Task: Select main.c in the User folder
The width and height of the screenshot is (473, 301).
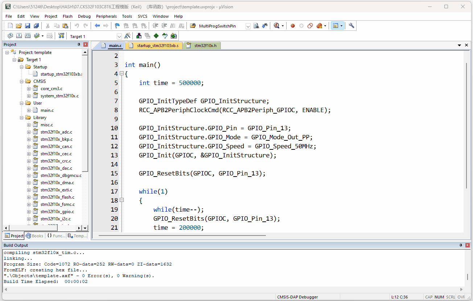Action: click(47, 110)
